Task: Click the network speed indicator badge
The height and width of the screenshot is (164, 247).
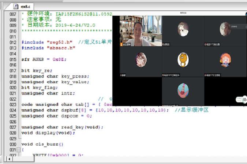Action: (x=244, y=99)
